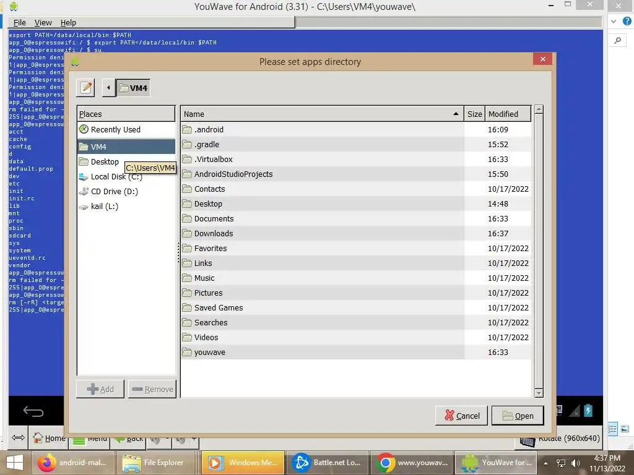
Task: Select the Videos folder row
Action: (356, 337)
